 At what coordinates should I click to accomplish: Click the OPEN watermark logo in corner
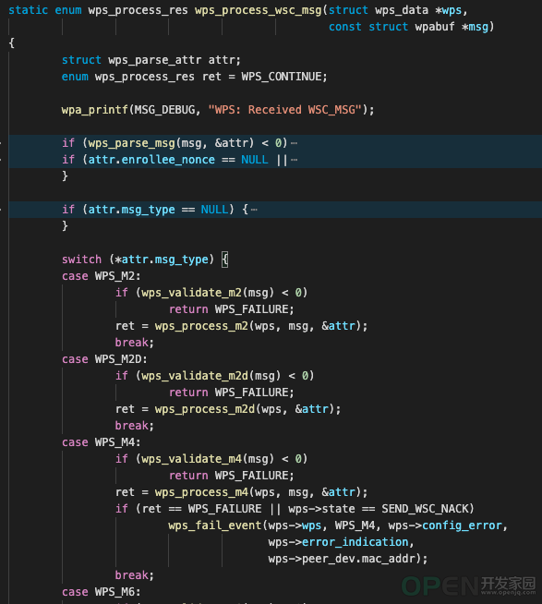468,586
